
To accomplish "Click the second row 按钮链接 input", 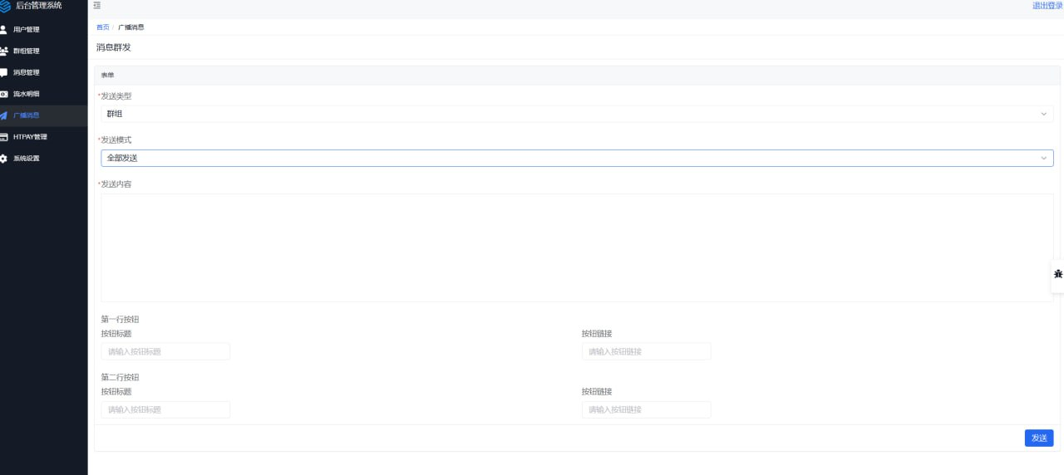I will coord(646,409).
